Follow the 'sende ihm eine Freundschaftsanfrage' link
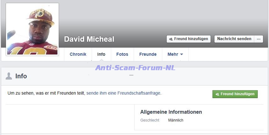 click(123, 93)
